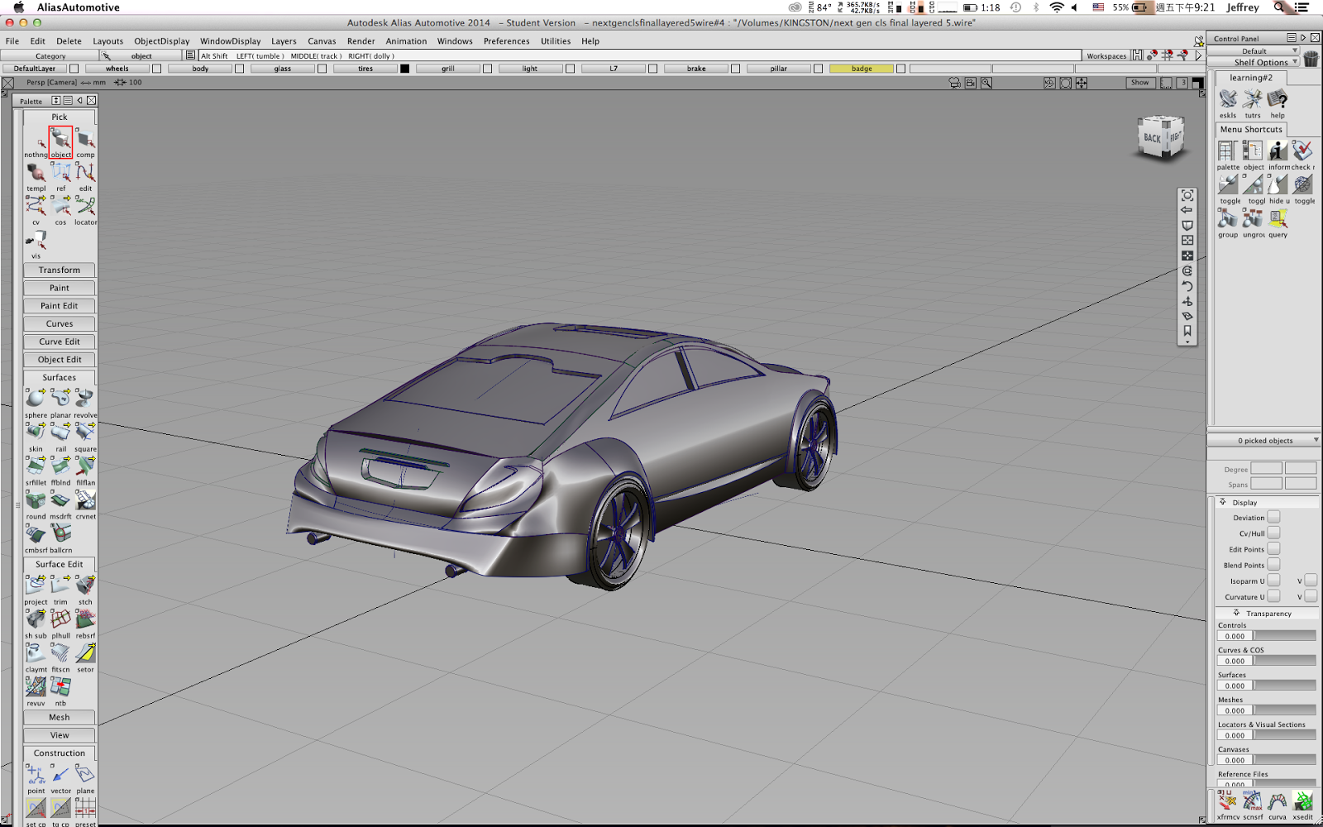The width and height of the screenshot is (1323, 827).
Task: Open the Render menu
Action: point(361,41)
